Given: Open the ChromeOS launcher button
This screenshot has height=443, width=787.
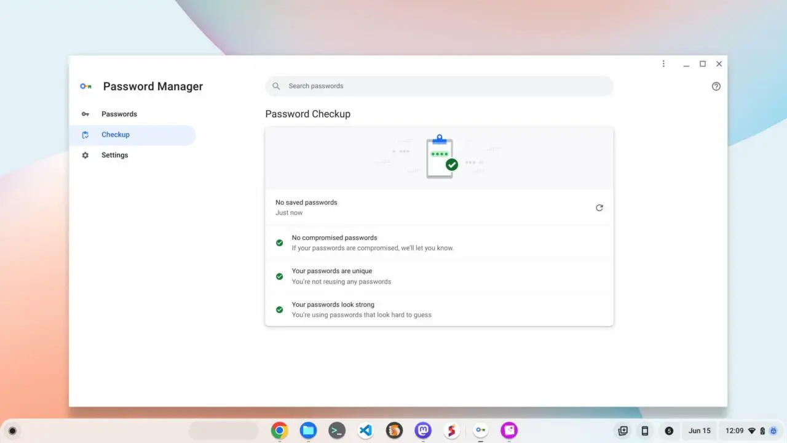Looking at the screenshot, I should pos(12,431).
